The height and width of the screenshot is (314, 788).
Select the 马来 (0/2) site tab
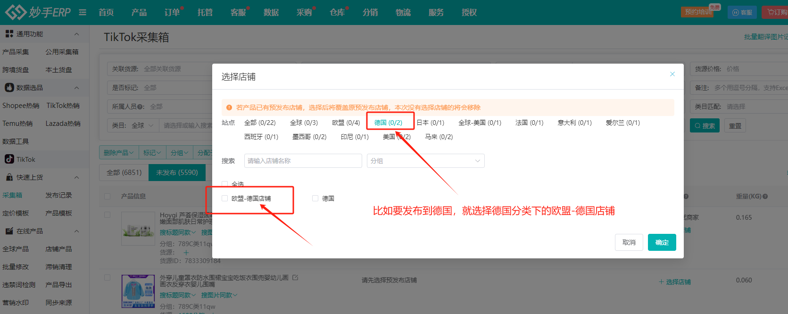(x=439, y=137)
